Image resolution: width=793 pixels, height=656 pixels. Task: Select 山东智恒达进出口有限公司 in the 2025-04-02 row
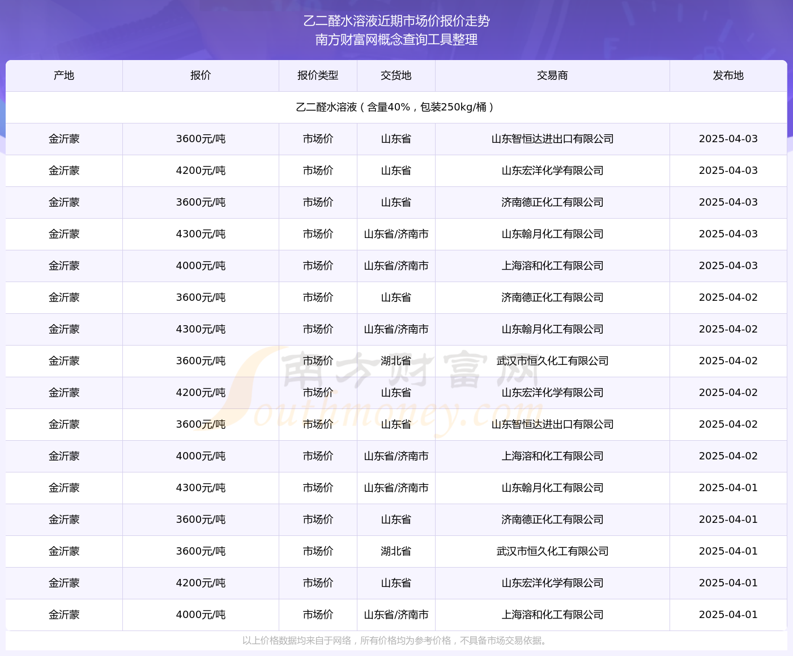pyautogui.click(x=552, y=424)
